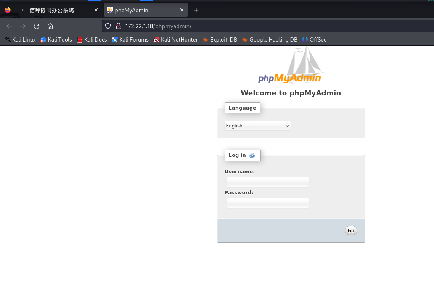Open the Kali Linux bookmark
The height and width of the screenshot is (282, 434).
click(20, 40)
